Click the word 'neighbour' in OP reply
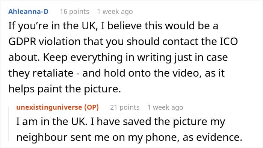263x148 pixels. [42, 137]
